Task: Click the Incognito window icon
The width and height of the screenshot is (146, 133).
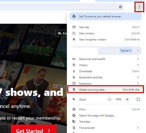Action: (x=74, y=39)
